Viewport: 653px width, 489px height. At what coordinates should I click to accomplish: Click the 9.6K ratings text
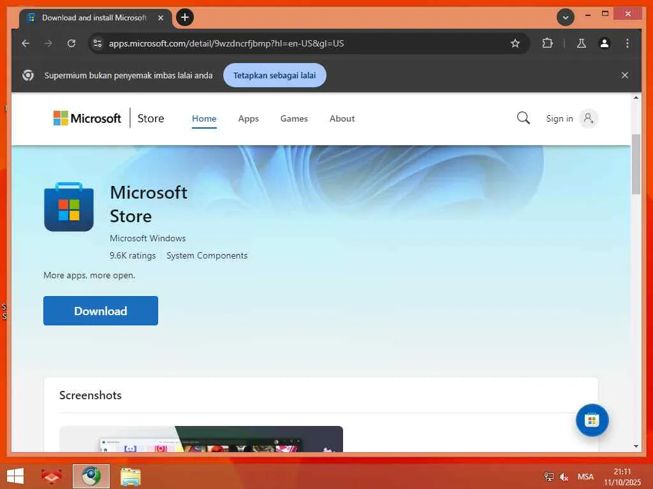click(133, 255)
